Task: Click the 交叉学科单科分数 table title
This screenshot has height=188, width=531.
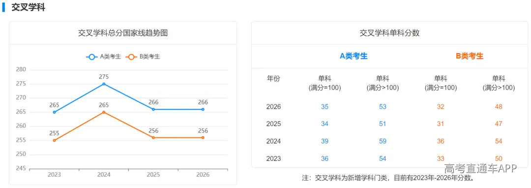Action: pyautogui.click(x=389, y=33)
